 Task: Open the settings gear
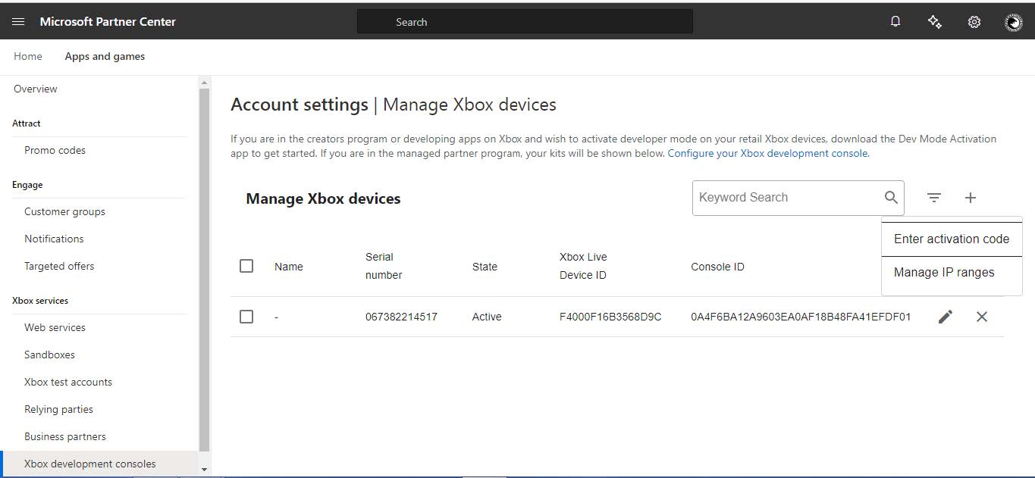click(x=974, y=22)
